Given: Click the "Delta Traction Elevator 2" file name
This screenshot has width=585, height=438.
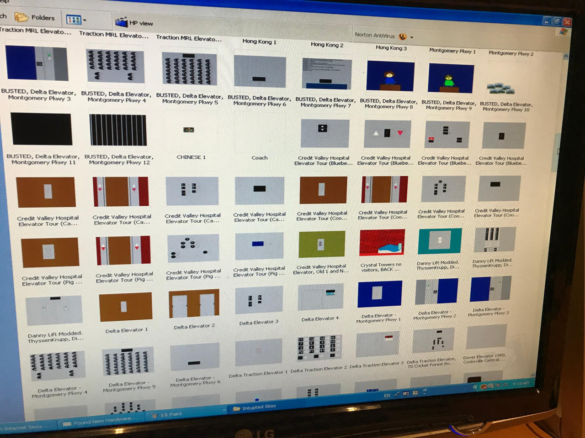Looking at the screenshot, I should click(x=319, y=370).
